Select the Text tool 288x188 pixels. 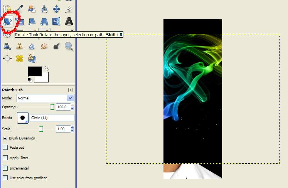[x=69, y=22]
